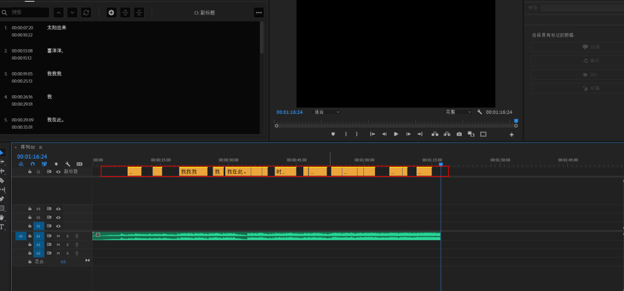Toggle lock on V3 track
624x291 pixels.
[29, 208]
